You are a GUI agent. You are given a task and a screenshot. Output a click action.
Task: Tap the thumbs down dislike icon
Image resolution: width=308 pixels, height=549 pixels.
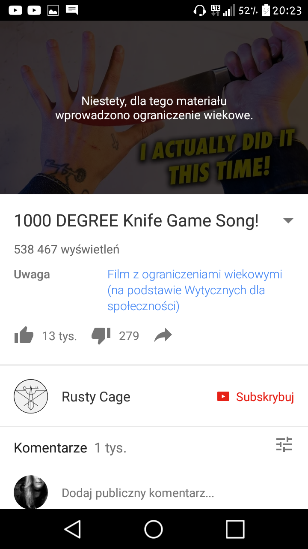click(101, 336)
